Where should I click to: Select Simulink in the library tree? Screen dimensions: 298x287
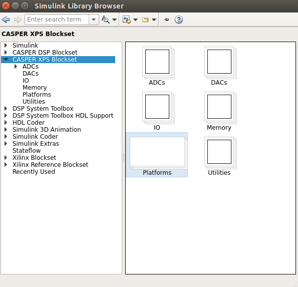(x=25, y=45)
